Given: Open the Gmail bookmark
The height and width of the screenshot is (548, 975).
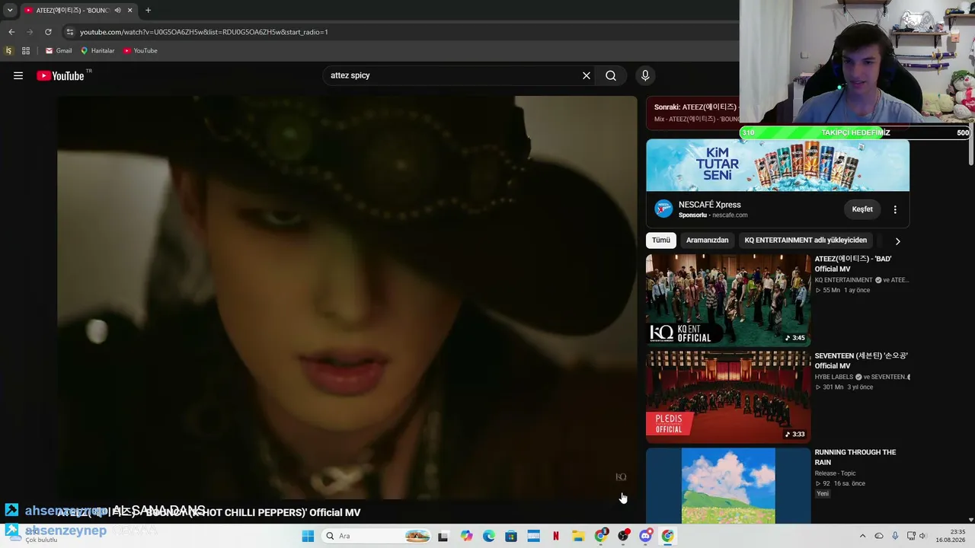Looking at the screenshot, I should tap(59, 51).
